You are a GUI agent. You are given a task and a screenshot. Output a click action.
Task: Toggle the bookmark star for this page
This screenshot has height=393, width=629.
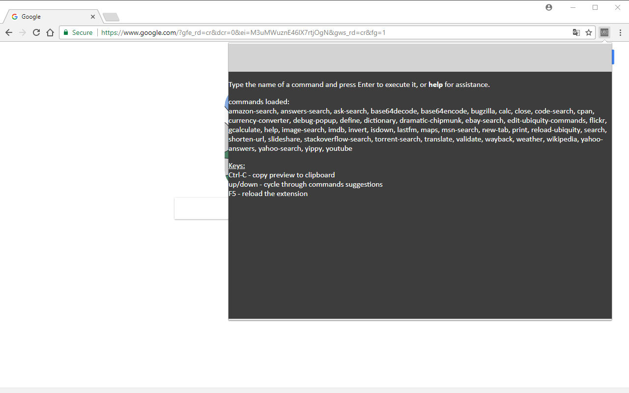(x=588, y=32)
